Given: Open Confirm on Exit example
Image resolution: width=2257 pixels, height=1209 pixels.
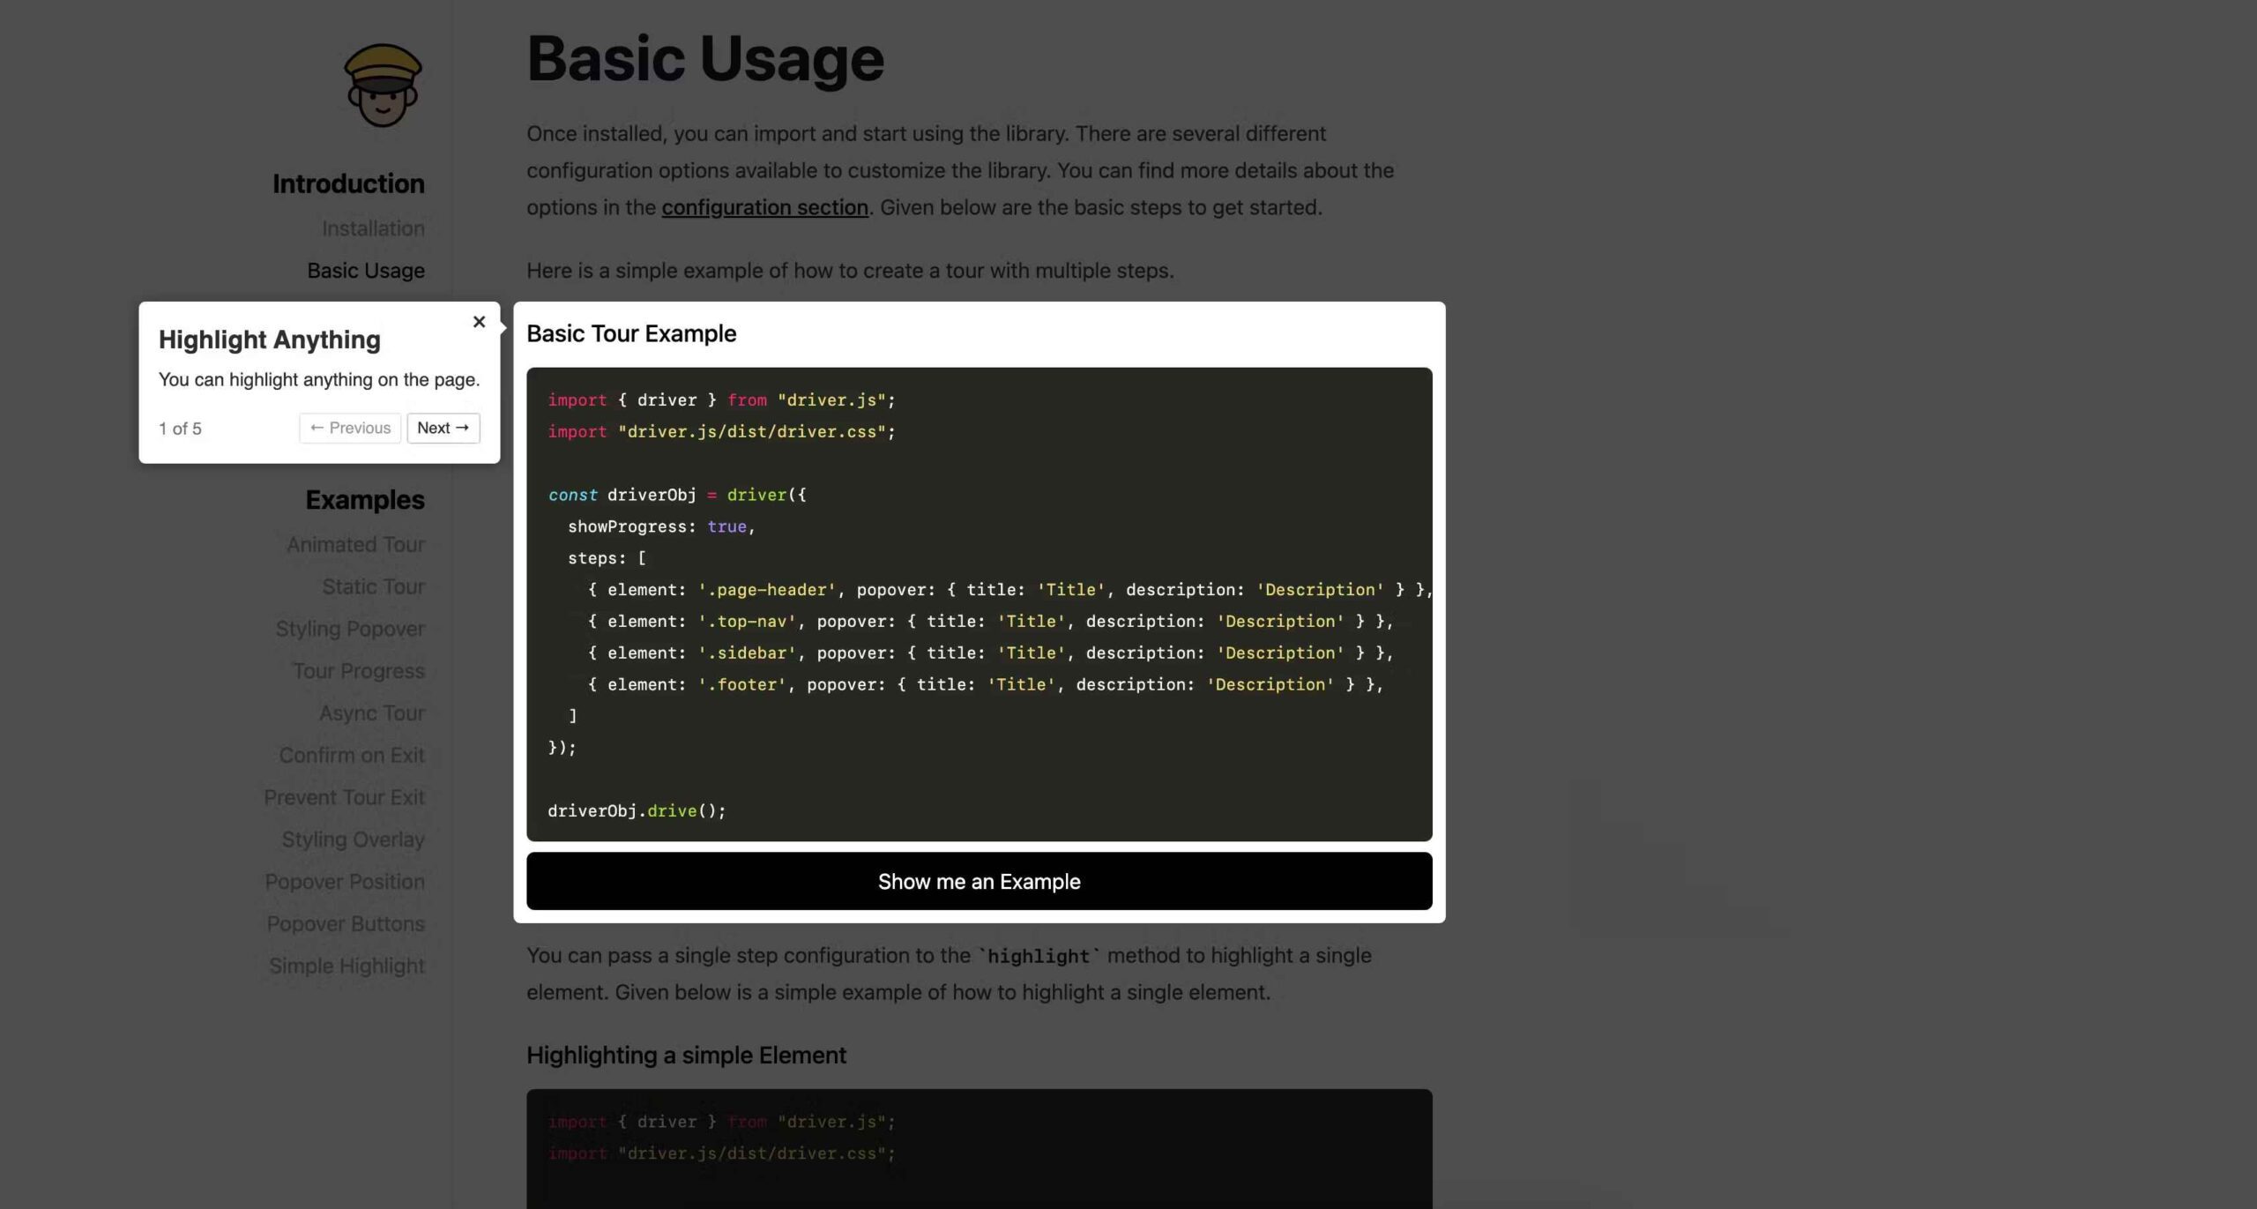Looking at the screenshot, I should [352, 756].
